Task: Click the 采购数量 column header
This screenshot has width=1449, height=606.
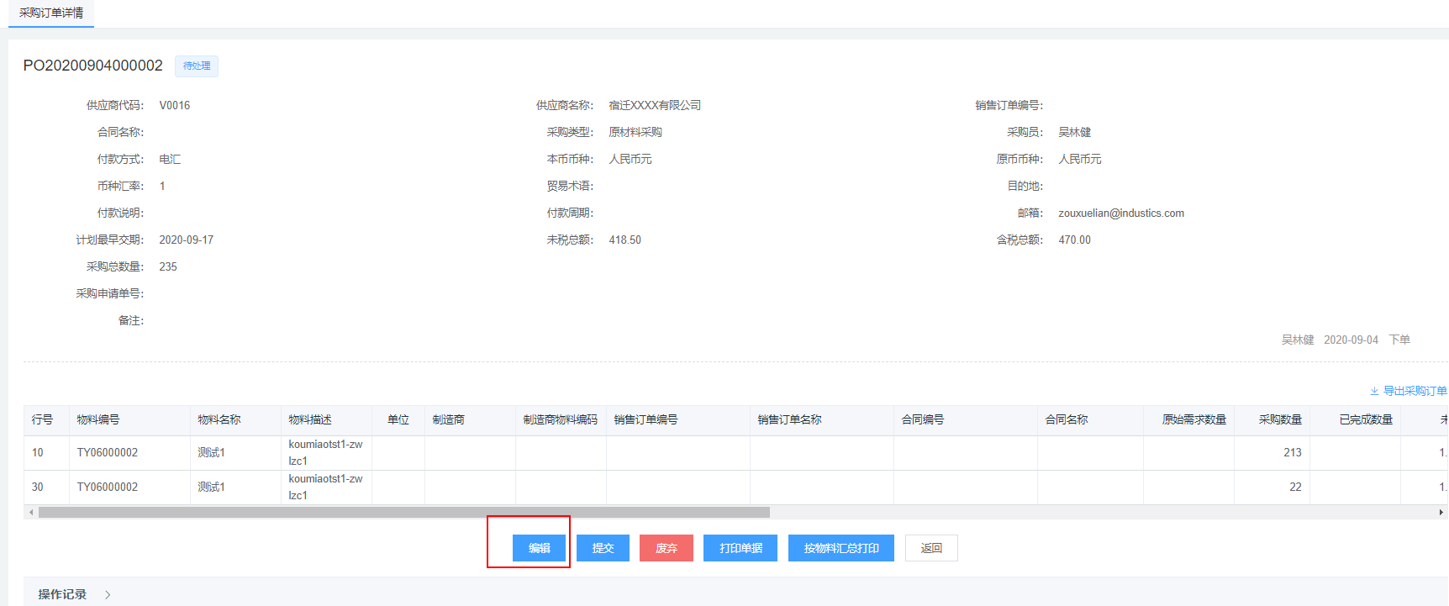Action: (1279, 419)
